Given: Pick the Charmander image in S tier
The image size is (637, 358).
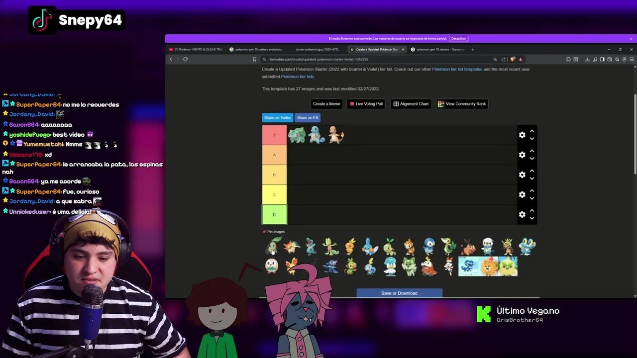Looking at the screenshot, I should pyautogui.click(x=336, y=135).
